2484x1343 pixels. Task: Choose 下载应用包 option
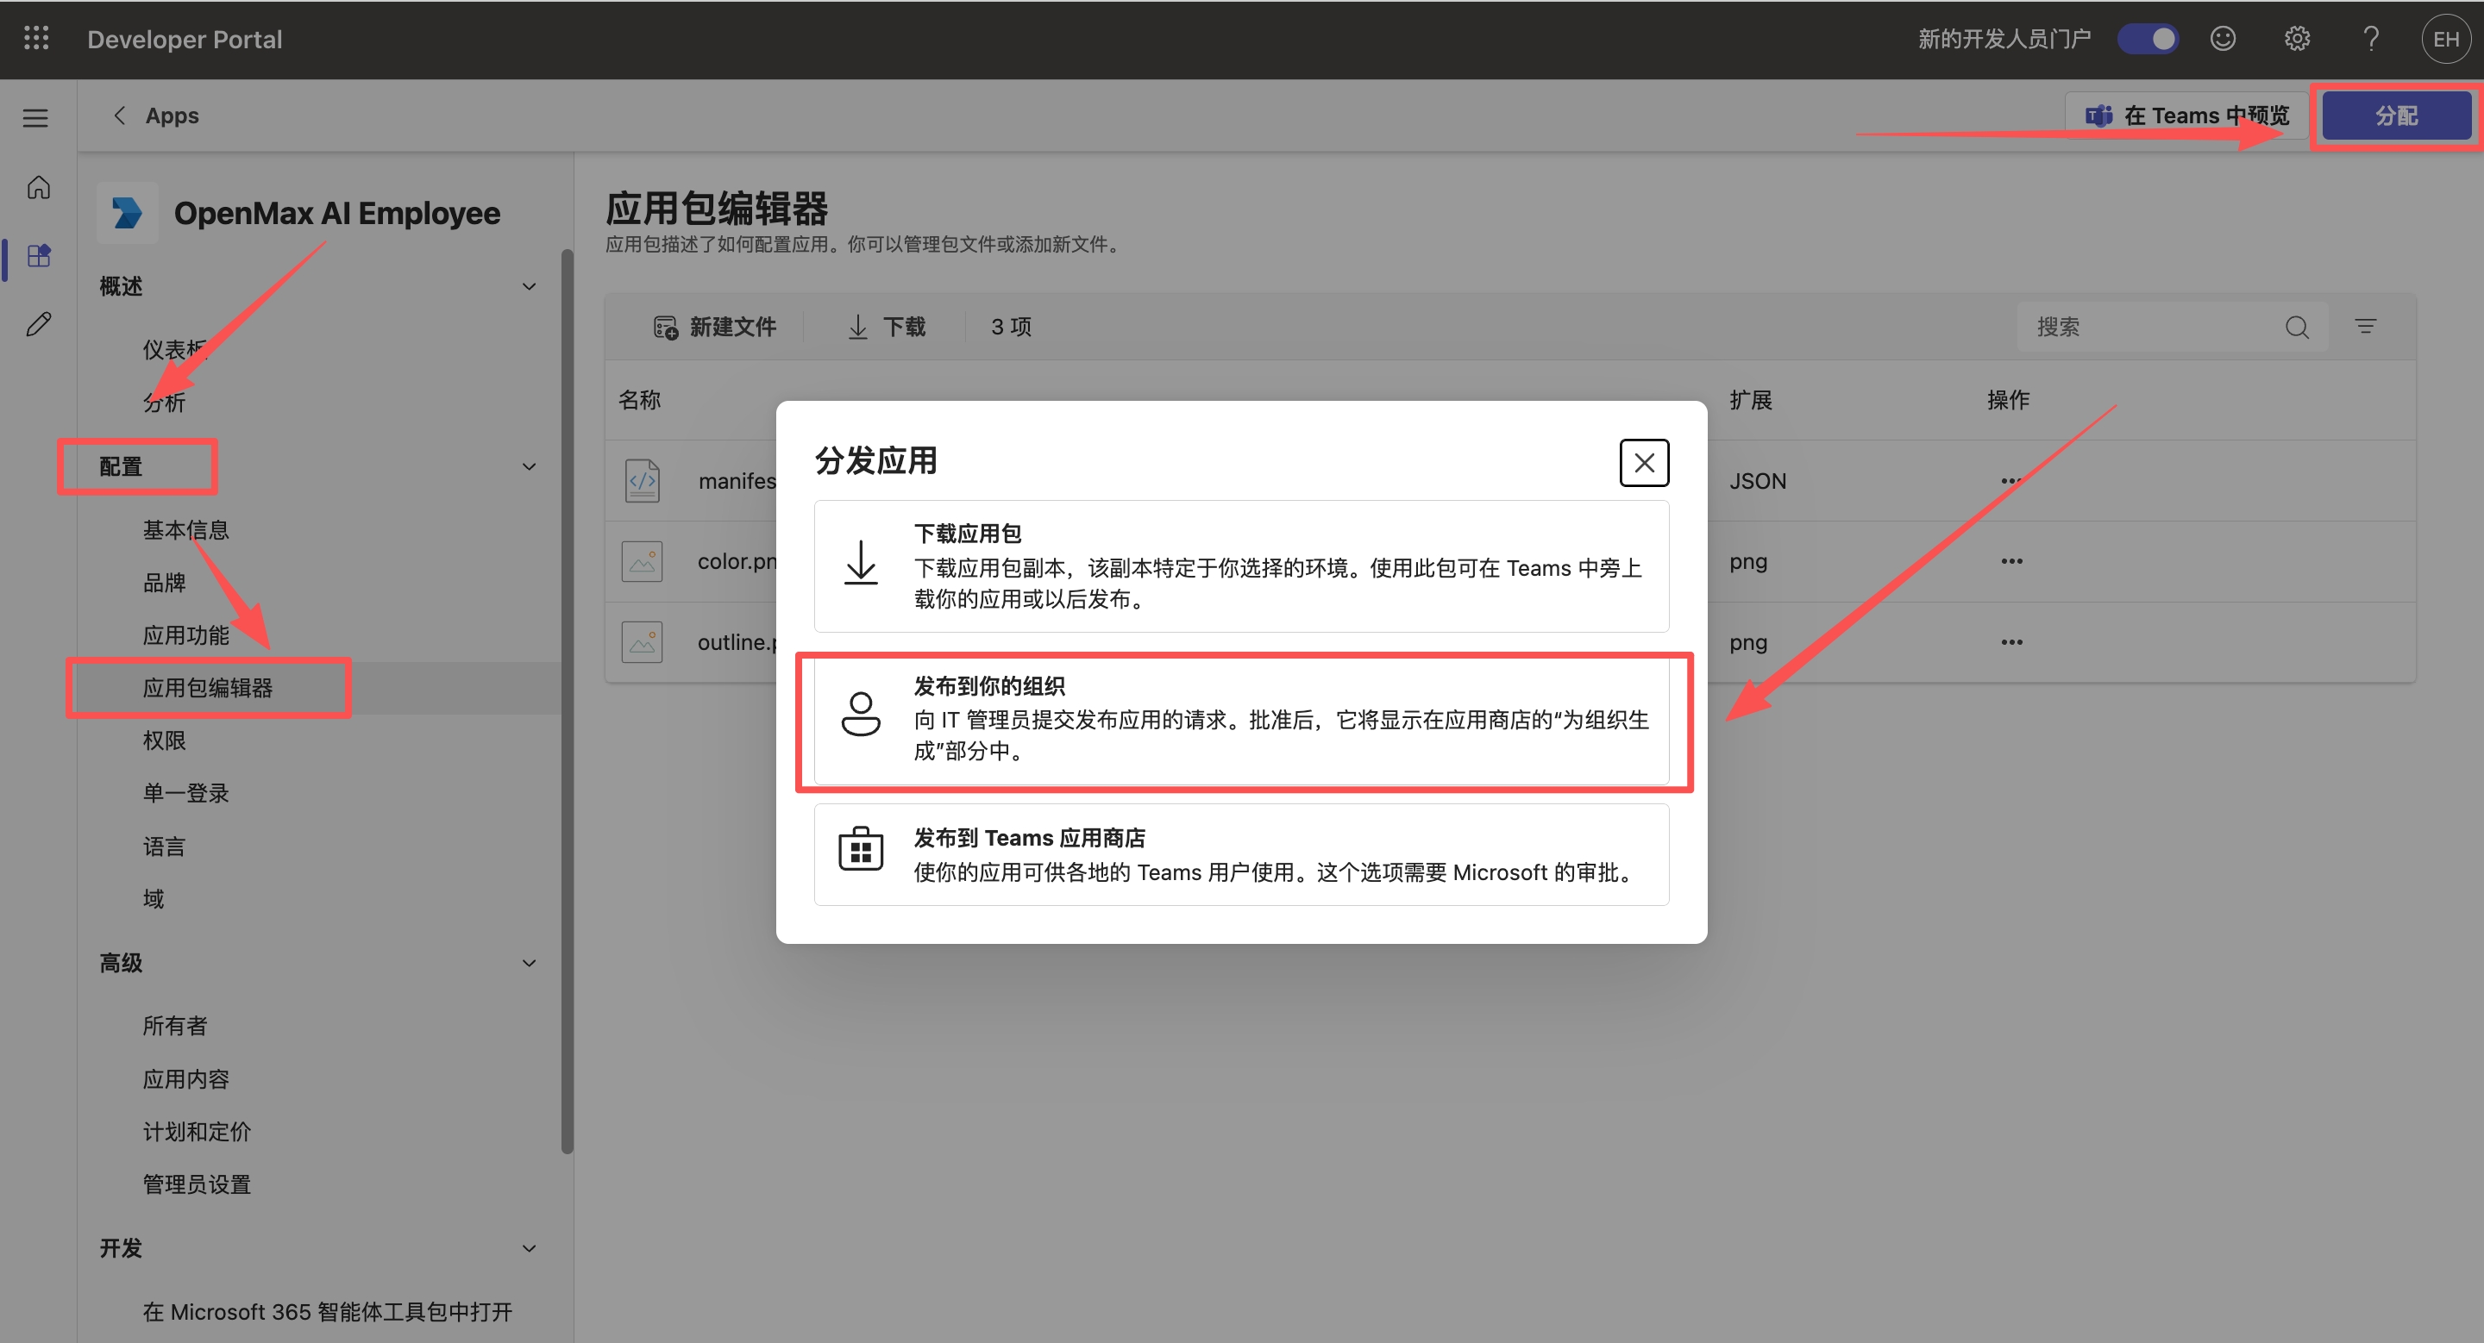1241,565
